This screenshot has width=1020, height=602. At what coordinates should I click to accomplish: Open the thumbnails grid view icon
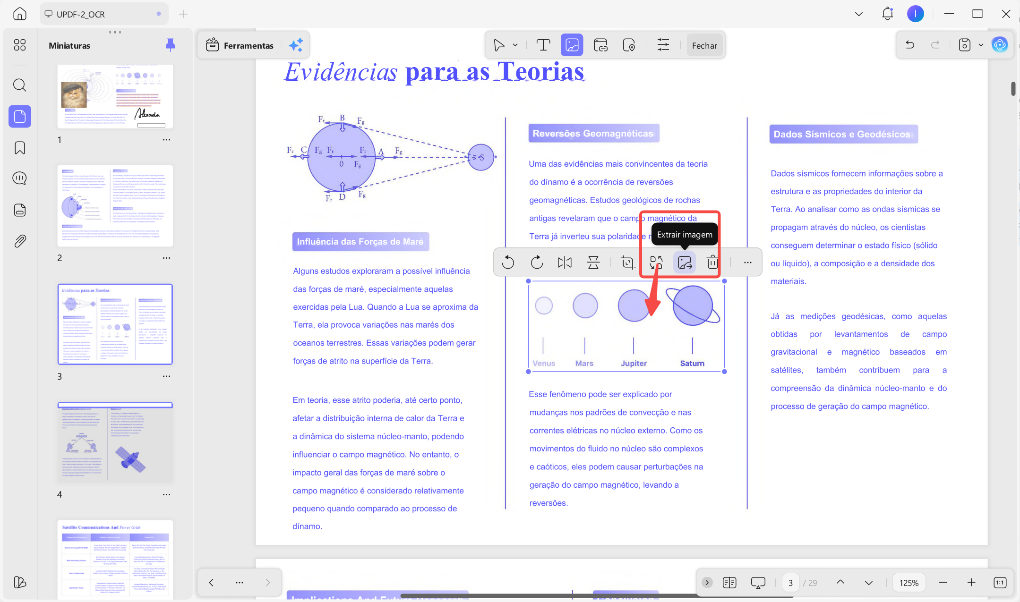pos(20,45)
